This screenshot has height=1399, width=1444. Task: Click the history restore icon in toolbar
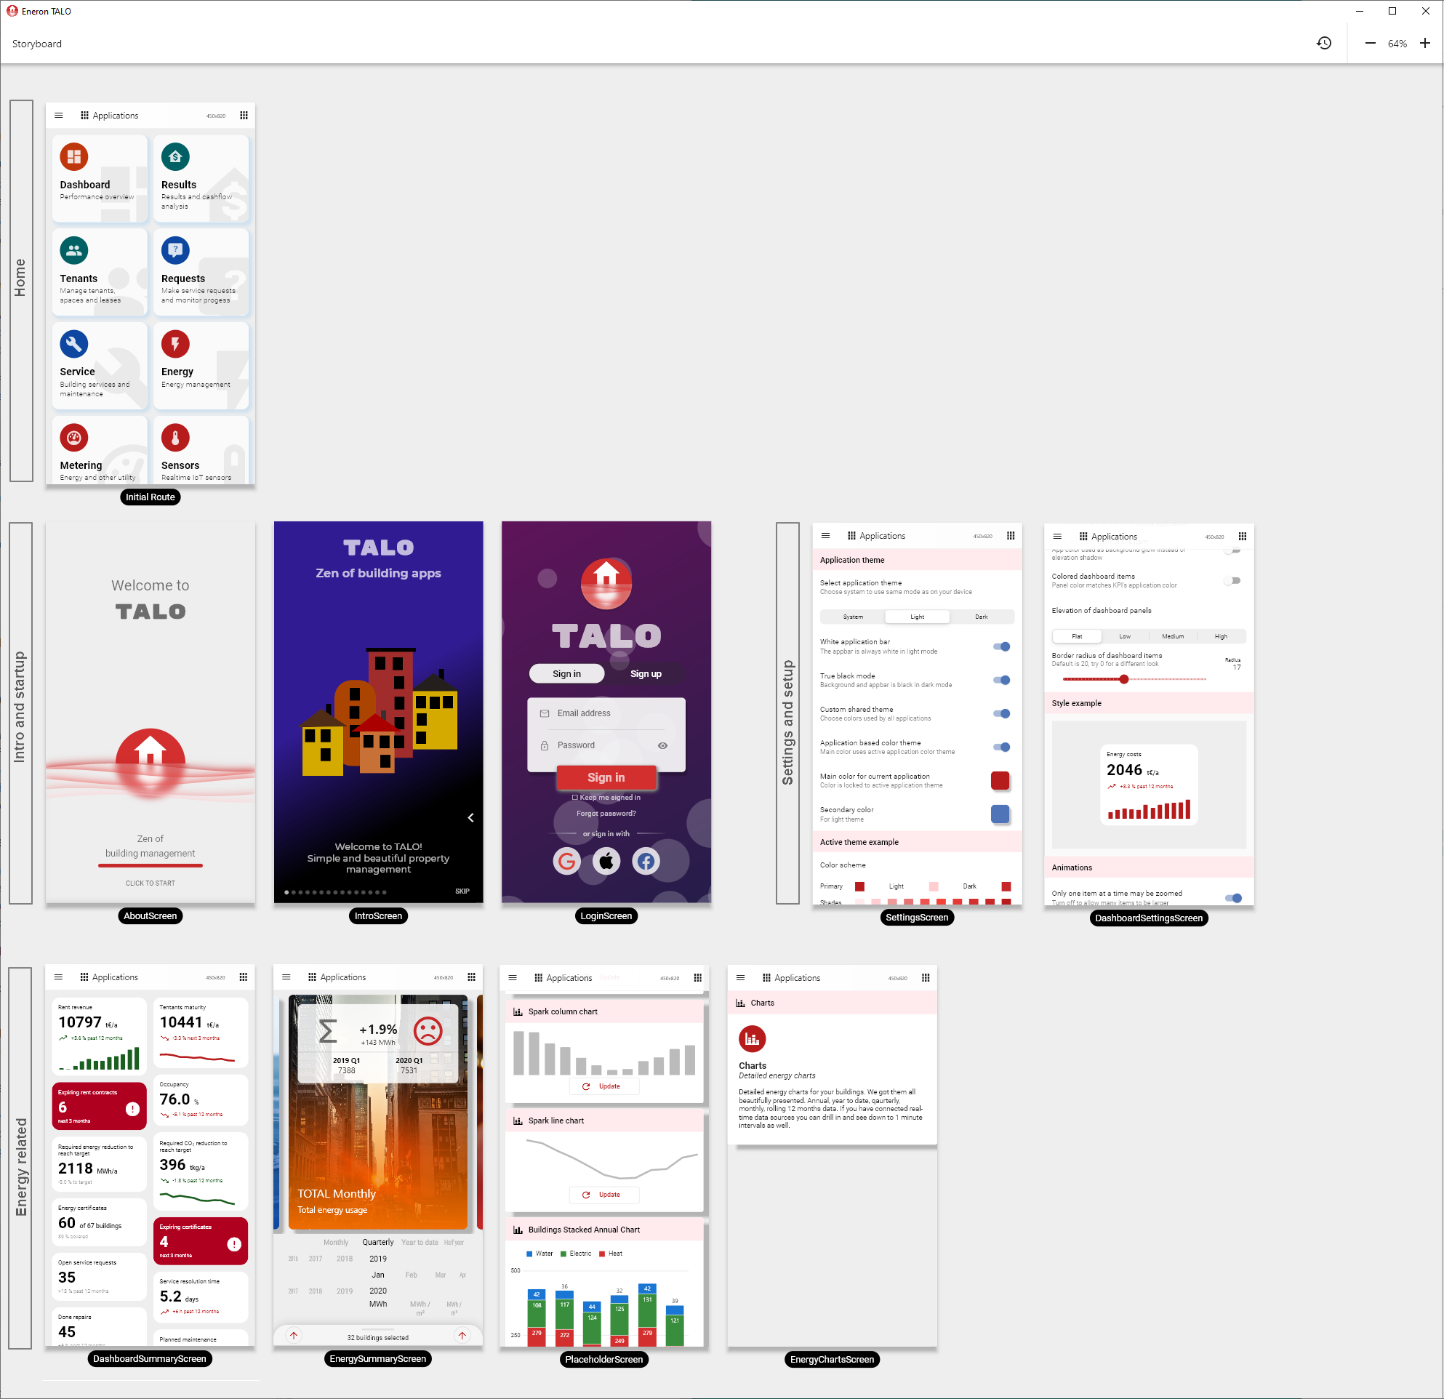[x=1323, y=44]
